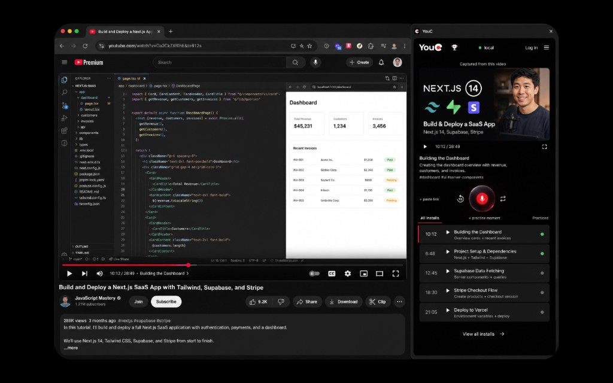Open the YouC trophy achievements icon
The image size is (613, 383).
coord(454,47)
